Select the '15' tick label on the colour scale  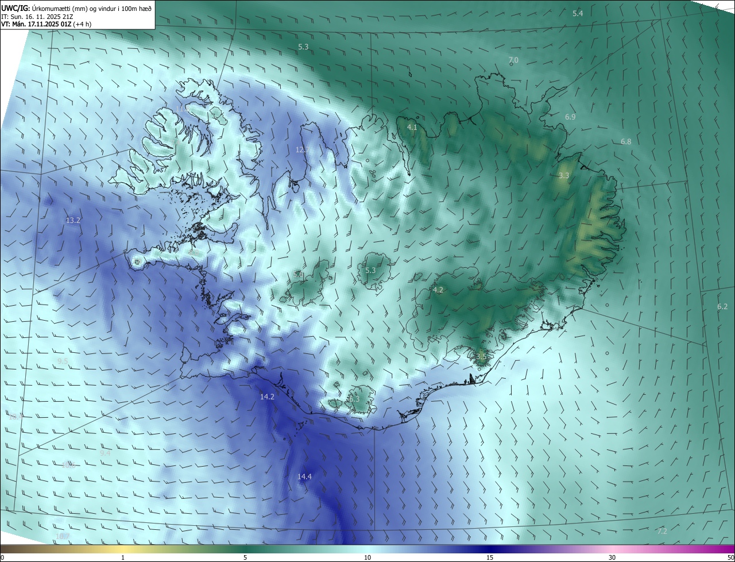pos(490,557)
